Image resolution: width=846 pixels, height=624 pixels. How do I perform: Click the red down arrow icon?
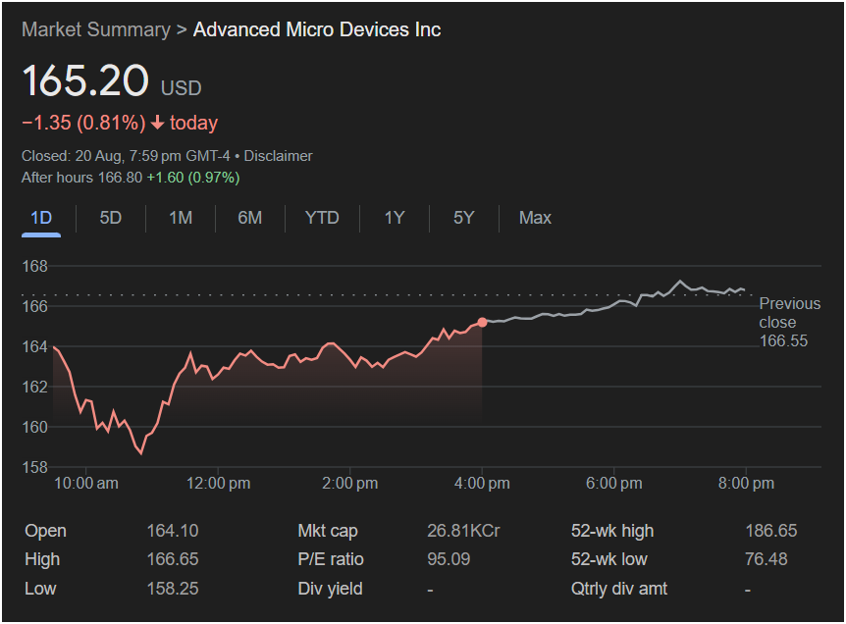coord(158,123)
